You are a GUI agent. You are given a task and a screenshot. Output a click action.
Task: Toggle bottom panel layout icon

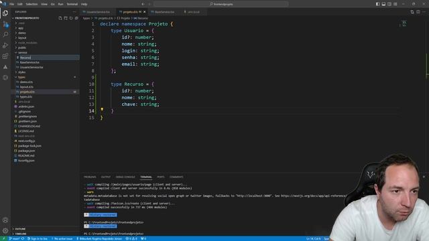point(383,4)
